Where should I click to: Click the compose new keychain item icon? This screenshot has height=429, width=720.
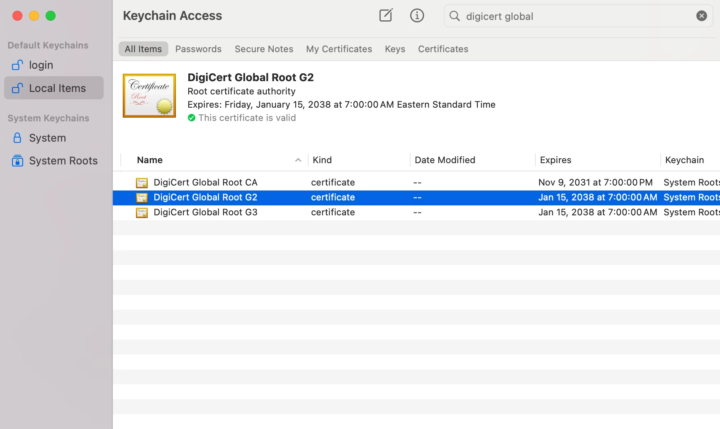coord(386,16)
